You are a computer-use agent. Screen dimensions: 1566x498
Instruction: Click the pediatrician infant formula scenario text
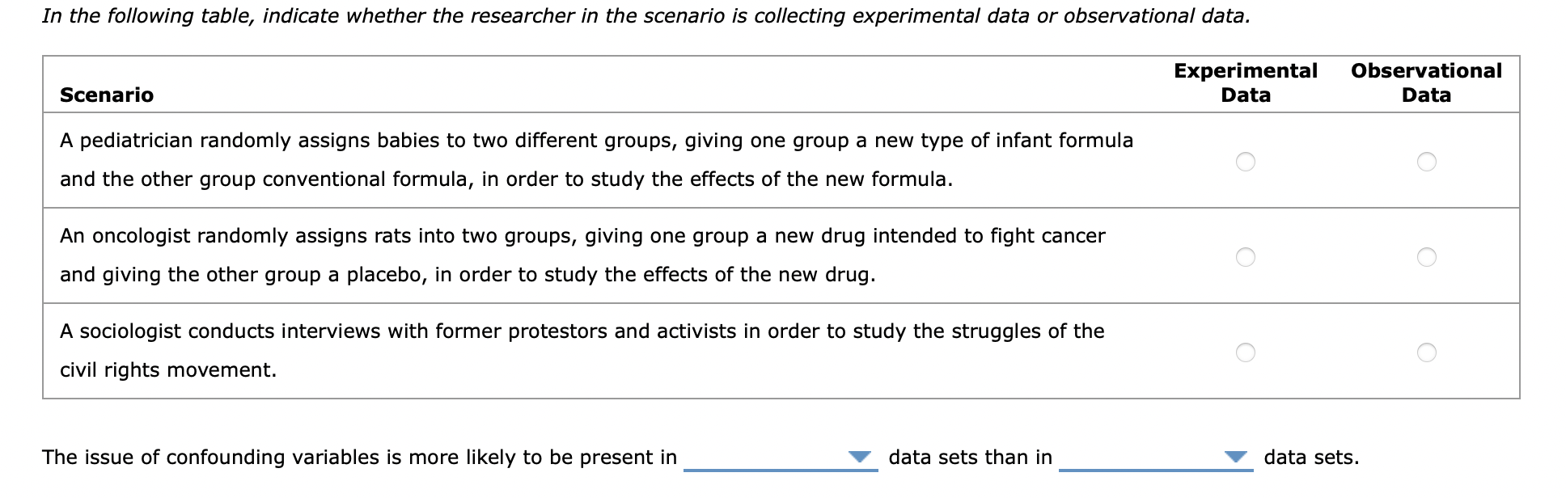click(596, 159)
